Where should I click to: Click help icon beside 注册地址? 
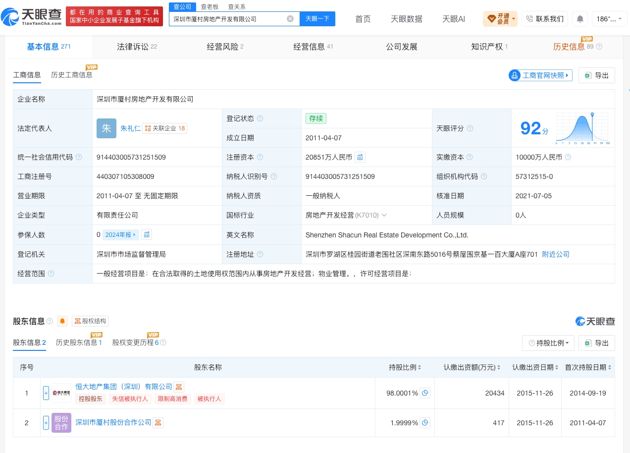[260, 254]
